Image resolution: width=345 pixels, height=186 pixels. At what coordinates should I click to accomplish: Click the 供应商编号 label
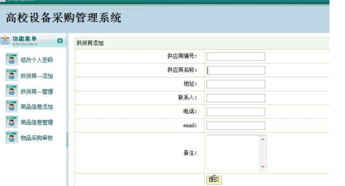point(181,56)
